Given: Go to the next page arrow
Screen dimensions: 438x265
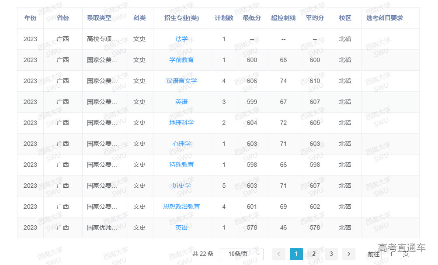Looking at the screenshot, I should (348, 254).
